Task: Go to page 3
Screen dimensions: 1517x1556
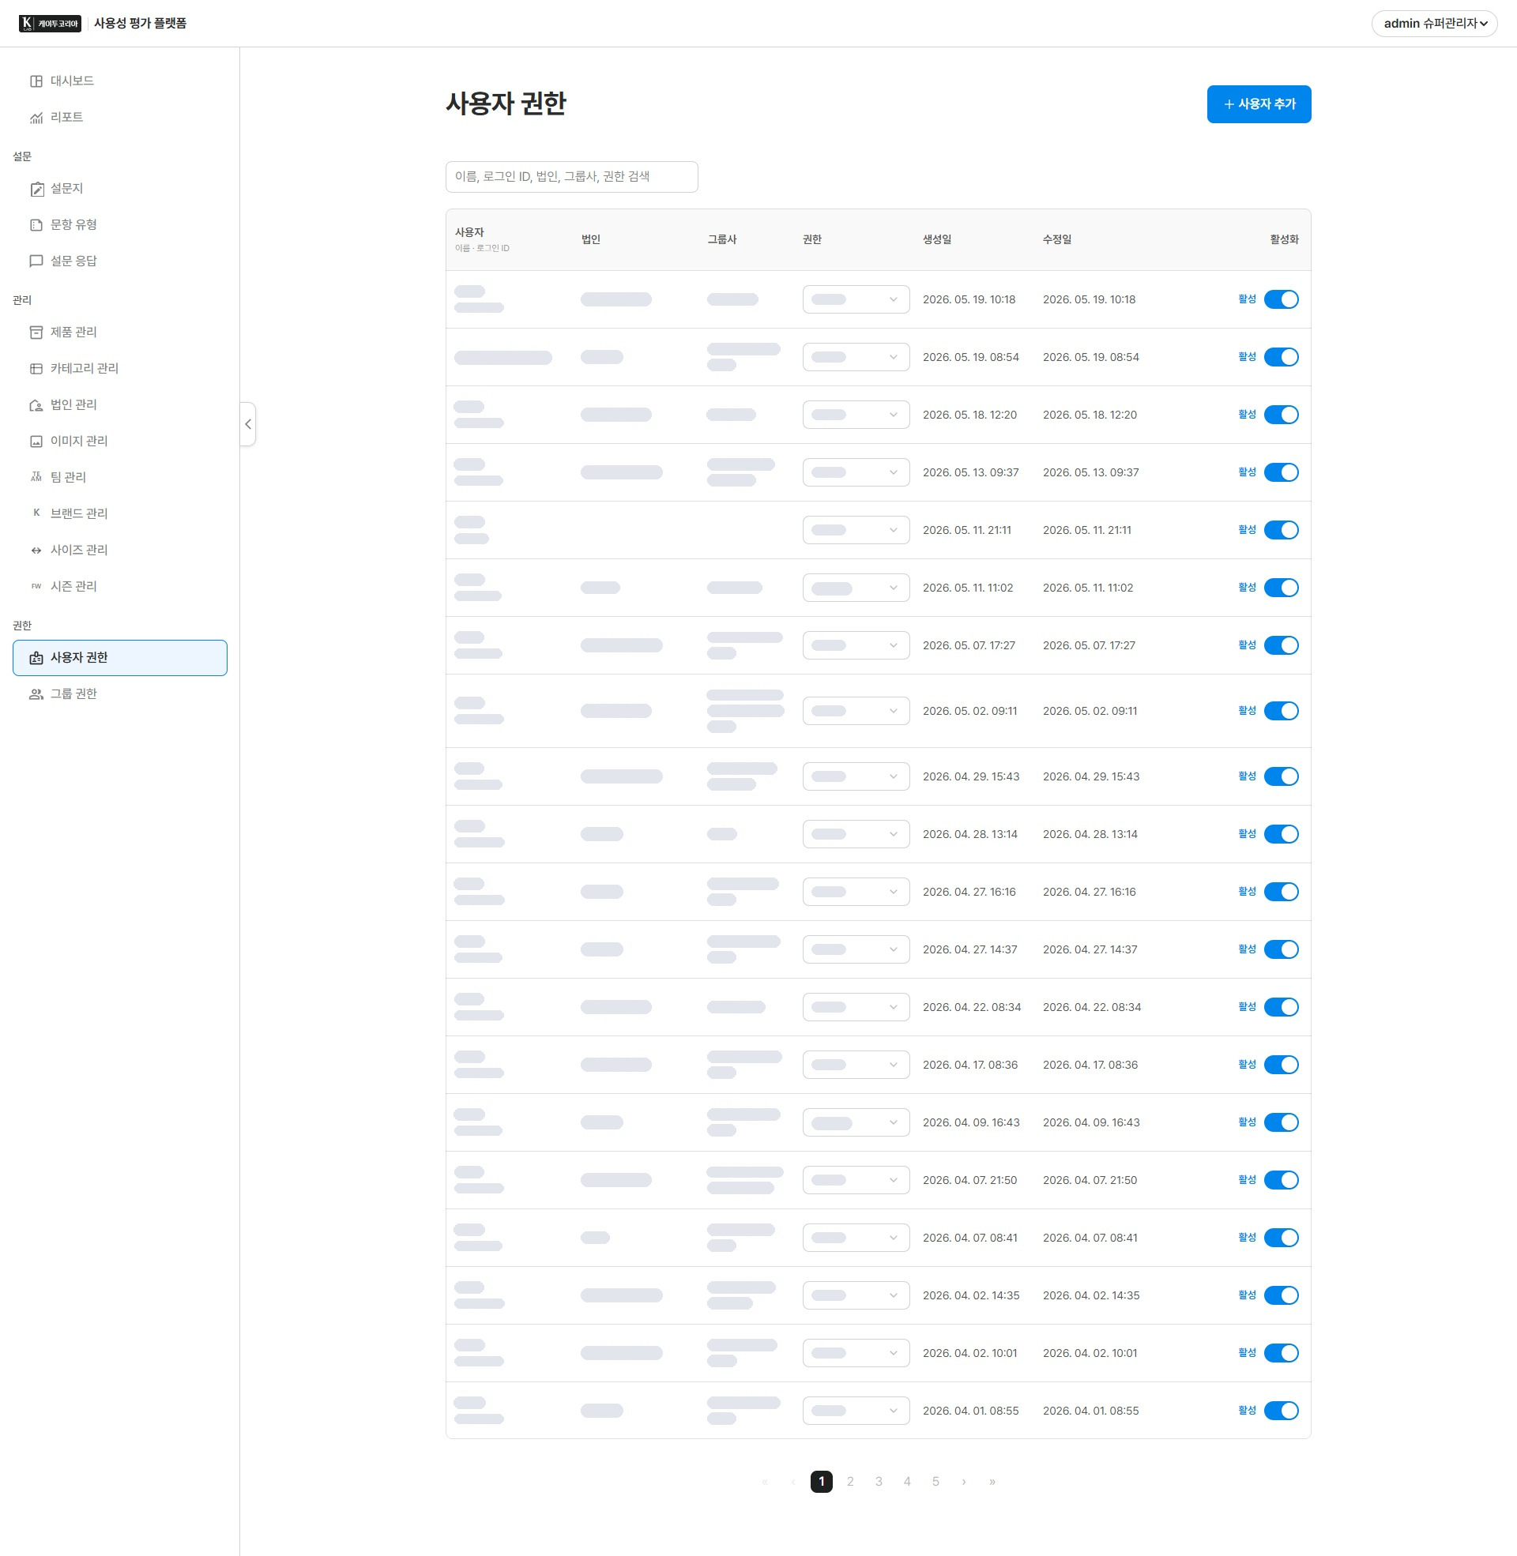Action: [x=879, y=1482]
